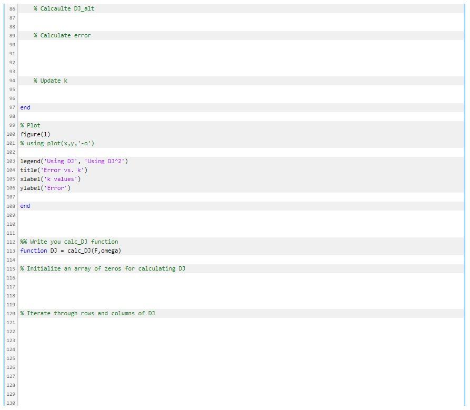Click the comment 'Calcaulte DJ_alt' on line 86

tap(63, 8)
